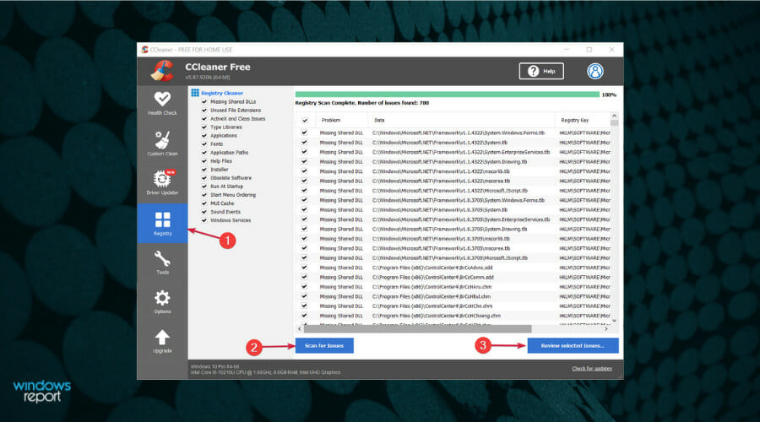Open the Driver Updater section

(162, 182)
